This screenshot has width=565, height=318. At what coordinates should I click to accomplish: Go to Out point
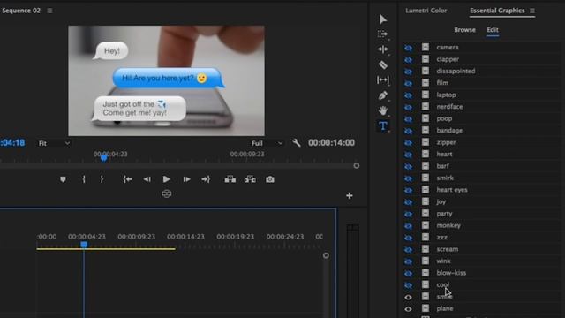pos(206,179)
